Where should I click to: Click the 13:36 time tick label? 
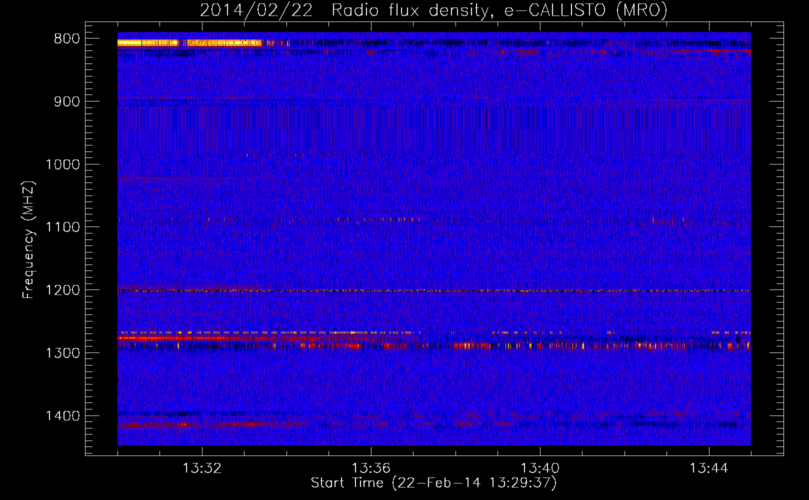coord(371,468)
